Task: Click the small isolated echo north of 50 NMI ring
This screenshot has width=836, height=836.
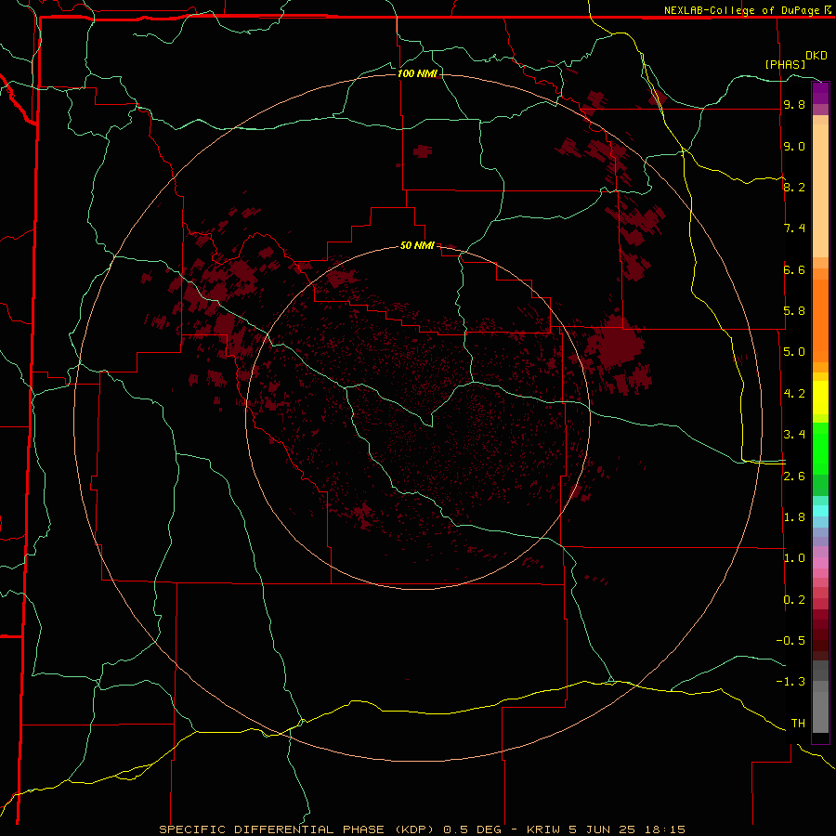Action: [x=423, y=150]
